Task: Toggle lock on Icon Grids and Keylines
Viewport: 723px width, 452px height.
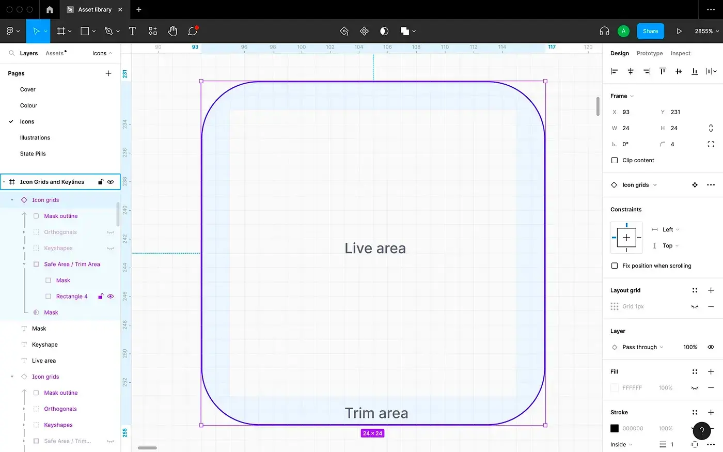Action: 101,182
